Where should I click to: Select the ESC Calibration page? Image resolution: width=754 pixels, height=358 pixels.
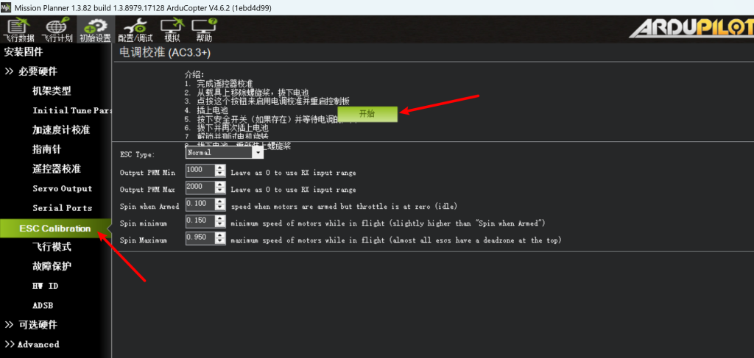click(54, 229)
